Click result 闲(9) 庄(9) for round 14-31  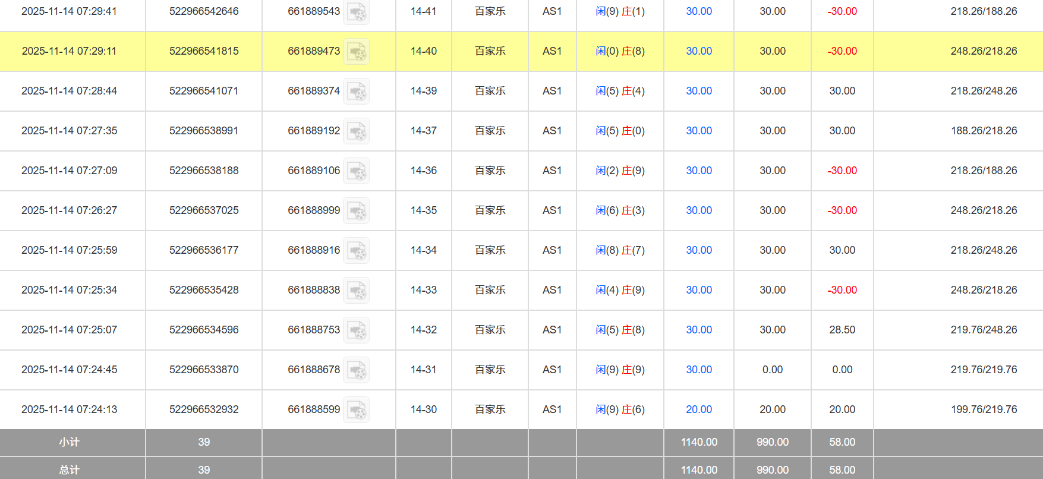[620, 370]
